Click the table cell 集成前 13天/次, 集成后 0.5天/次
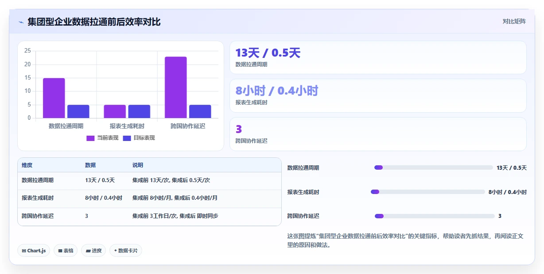 171,180
